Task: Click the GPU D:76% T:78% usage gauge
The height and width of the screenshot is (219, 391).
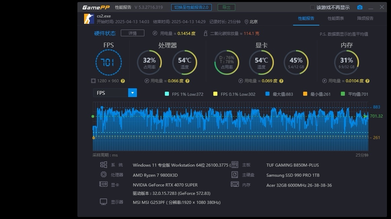Action: (227, 62)
